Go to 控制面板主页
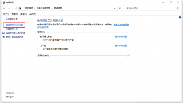 click(12, 19)
